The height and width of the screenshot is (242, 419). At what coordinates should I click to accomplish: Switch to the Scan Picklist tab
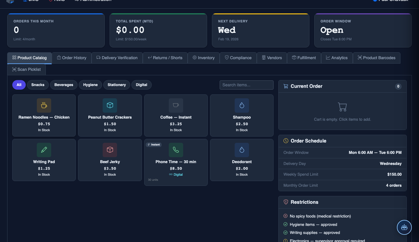point(27,69)
